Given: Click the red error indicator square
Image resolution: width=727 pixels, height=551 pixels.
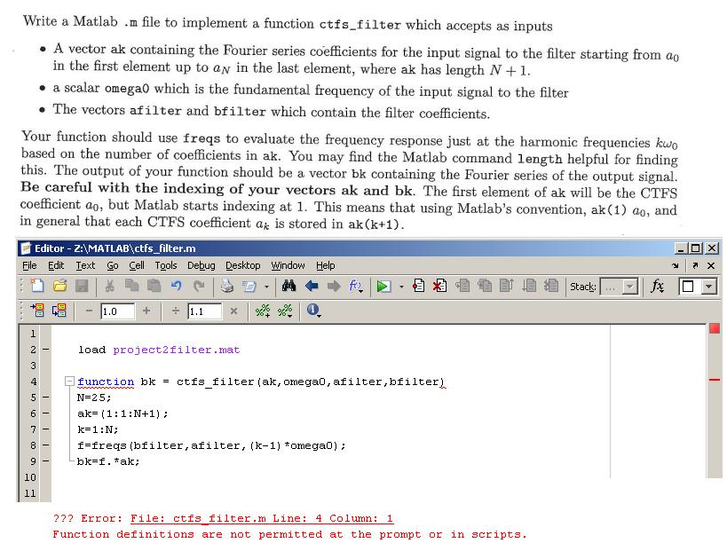Looking at the screenshot, I should point(715,328).
